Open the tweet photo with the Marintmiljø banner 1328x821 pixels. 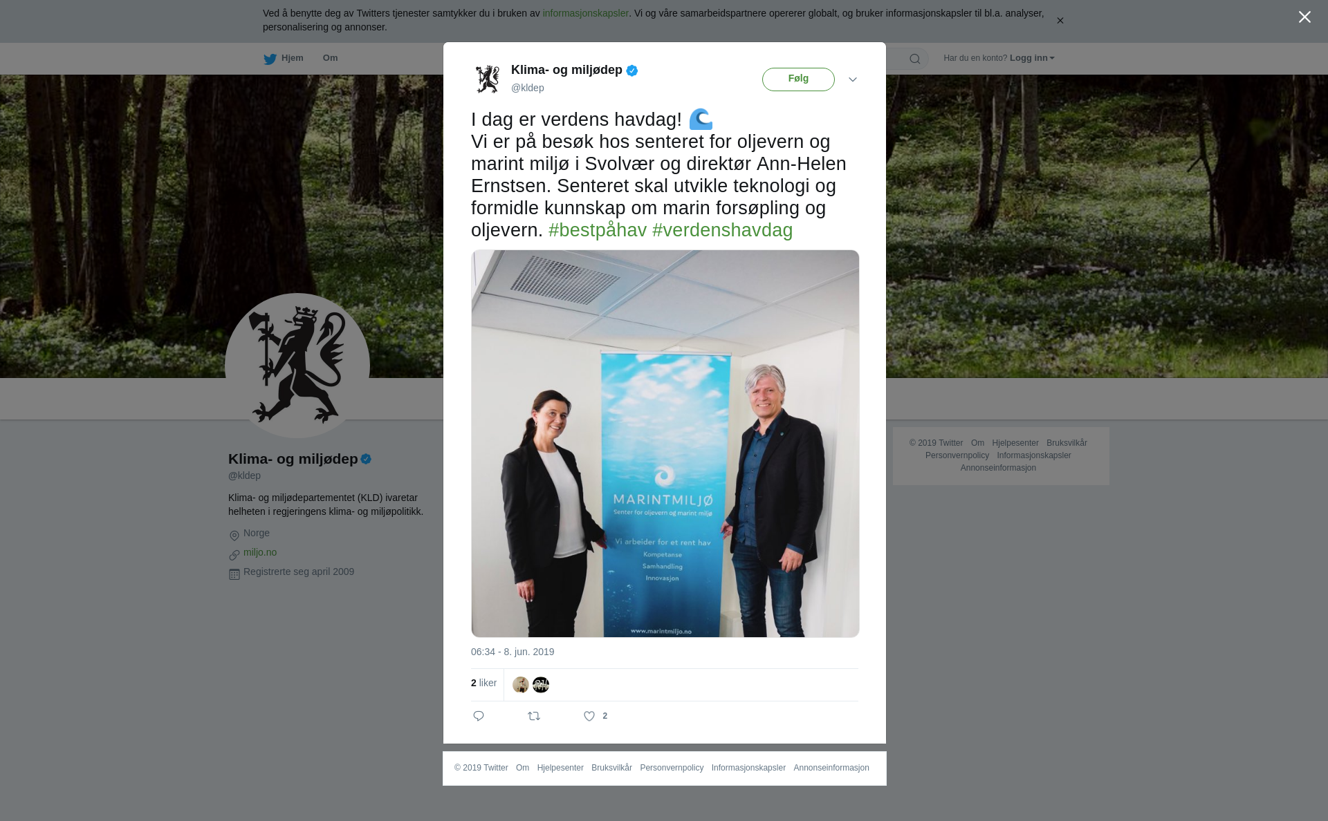pos(665,444)
